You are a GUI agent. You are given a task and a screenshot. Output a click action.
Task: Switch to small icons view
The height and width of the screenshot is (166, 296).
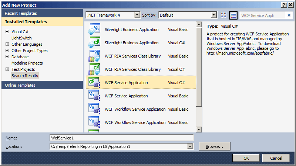point(224,15)
